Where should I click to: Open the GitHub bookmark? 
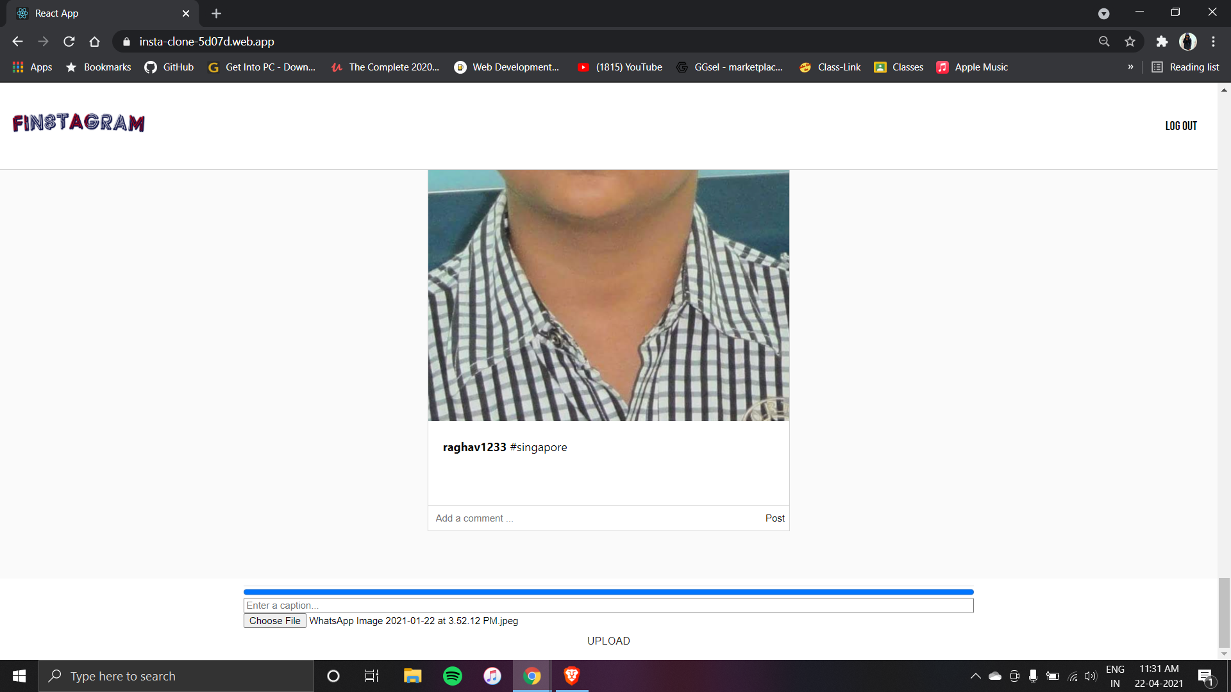[168, 67]
